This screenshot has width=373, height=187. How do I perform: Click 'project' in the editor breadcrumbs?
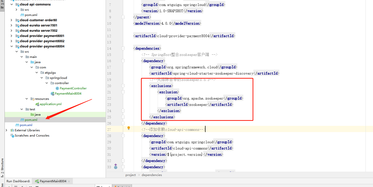click(131, 175)
